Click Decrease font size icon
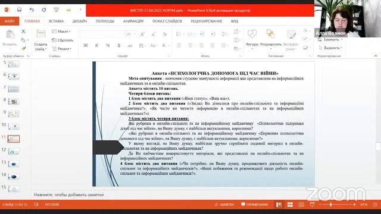381x214 pixels. pyautogui.click(x=154, y=34)
